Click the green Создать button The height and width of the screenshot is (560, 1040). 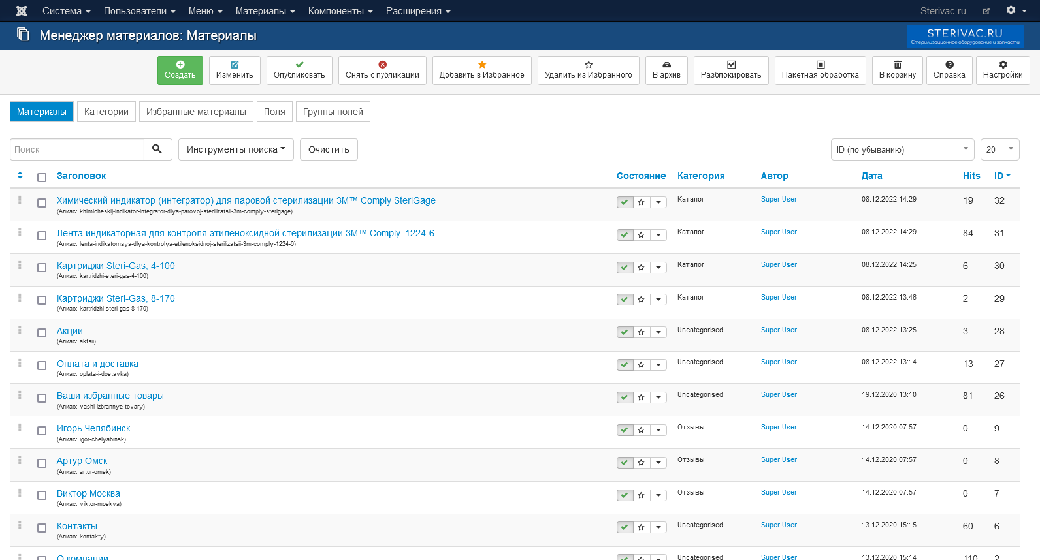tap(180, 70)
